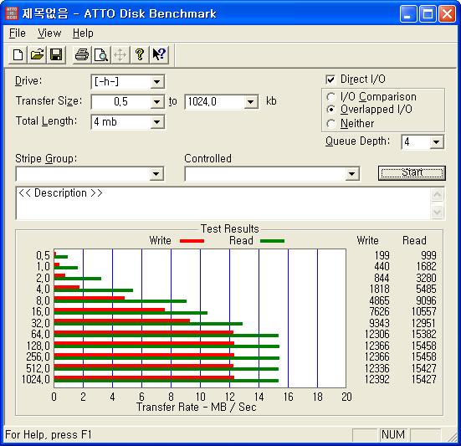461x446 pixels.
Task: Click the 64.0 read value 15382
Action: (x=424, y=334)
